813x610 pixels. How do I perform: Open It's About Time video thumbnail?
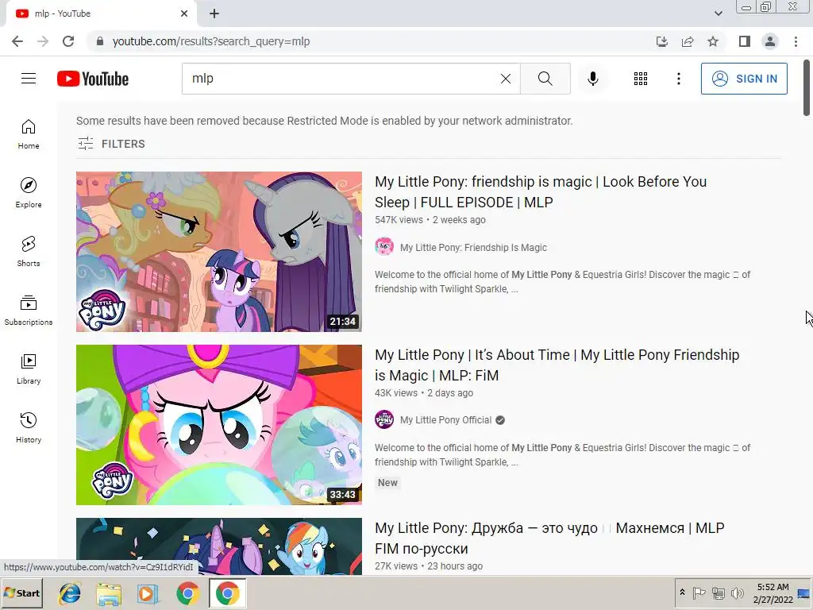point(219,425)
